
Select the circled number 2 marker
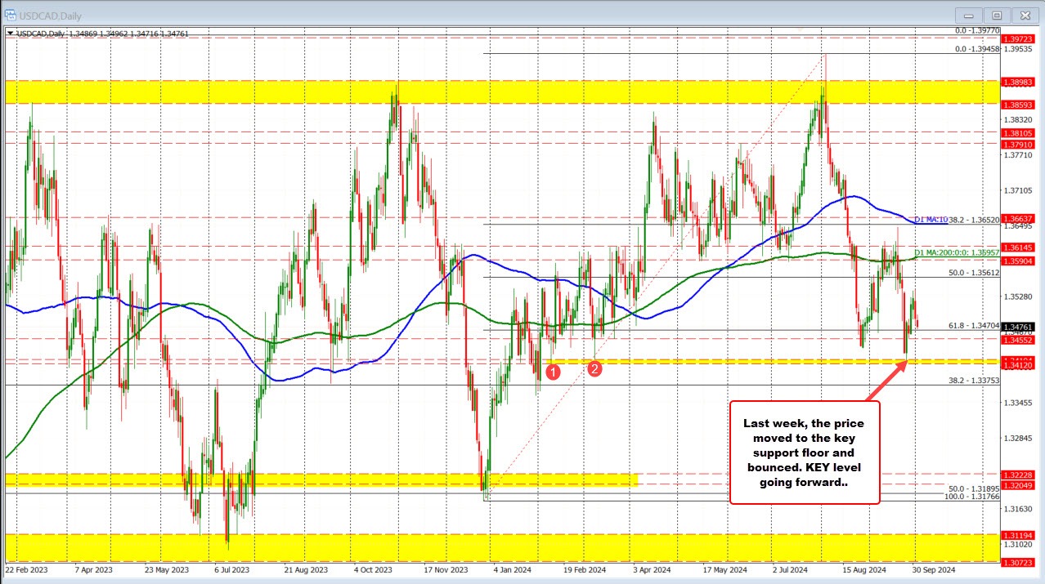pyautogui.click(x=595, y=368)
